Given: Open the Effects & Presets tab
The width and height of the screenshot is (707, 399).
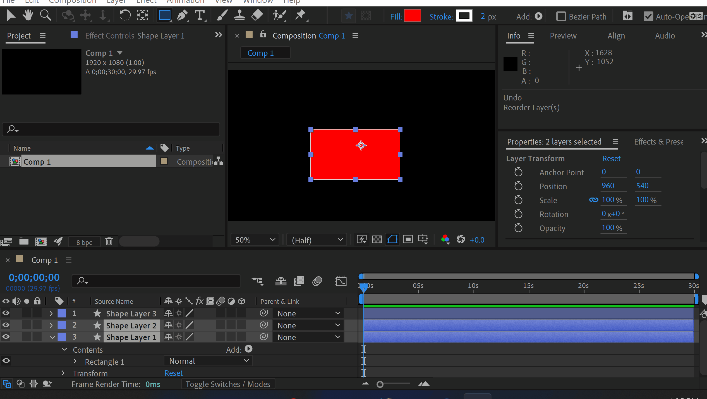Looking at the screenshot, I should point(658,142).
